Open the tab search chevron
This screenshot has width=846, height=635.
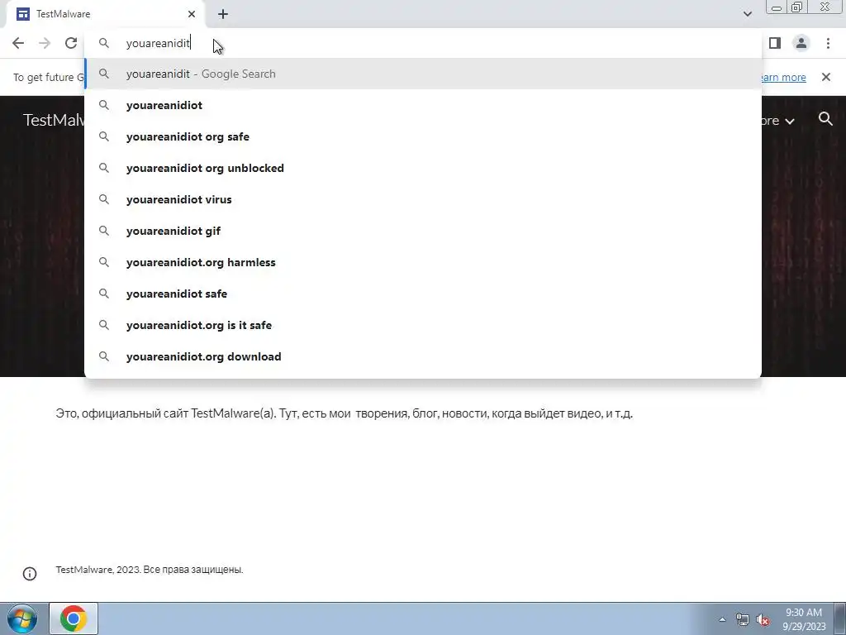click(x=747, y=14)
